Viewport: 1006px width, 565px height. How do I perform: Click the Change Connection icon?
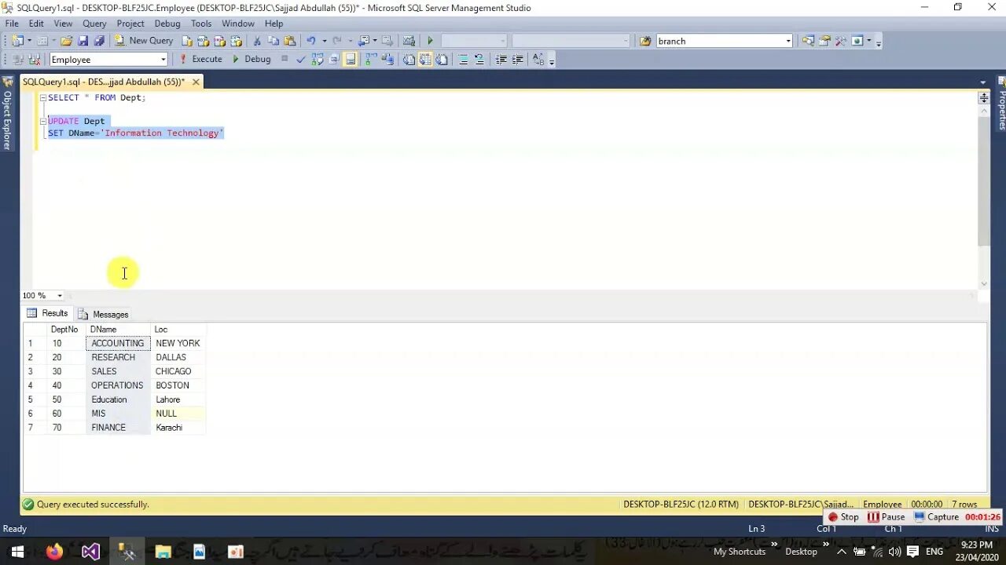coord(34,60)
